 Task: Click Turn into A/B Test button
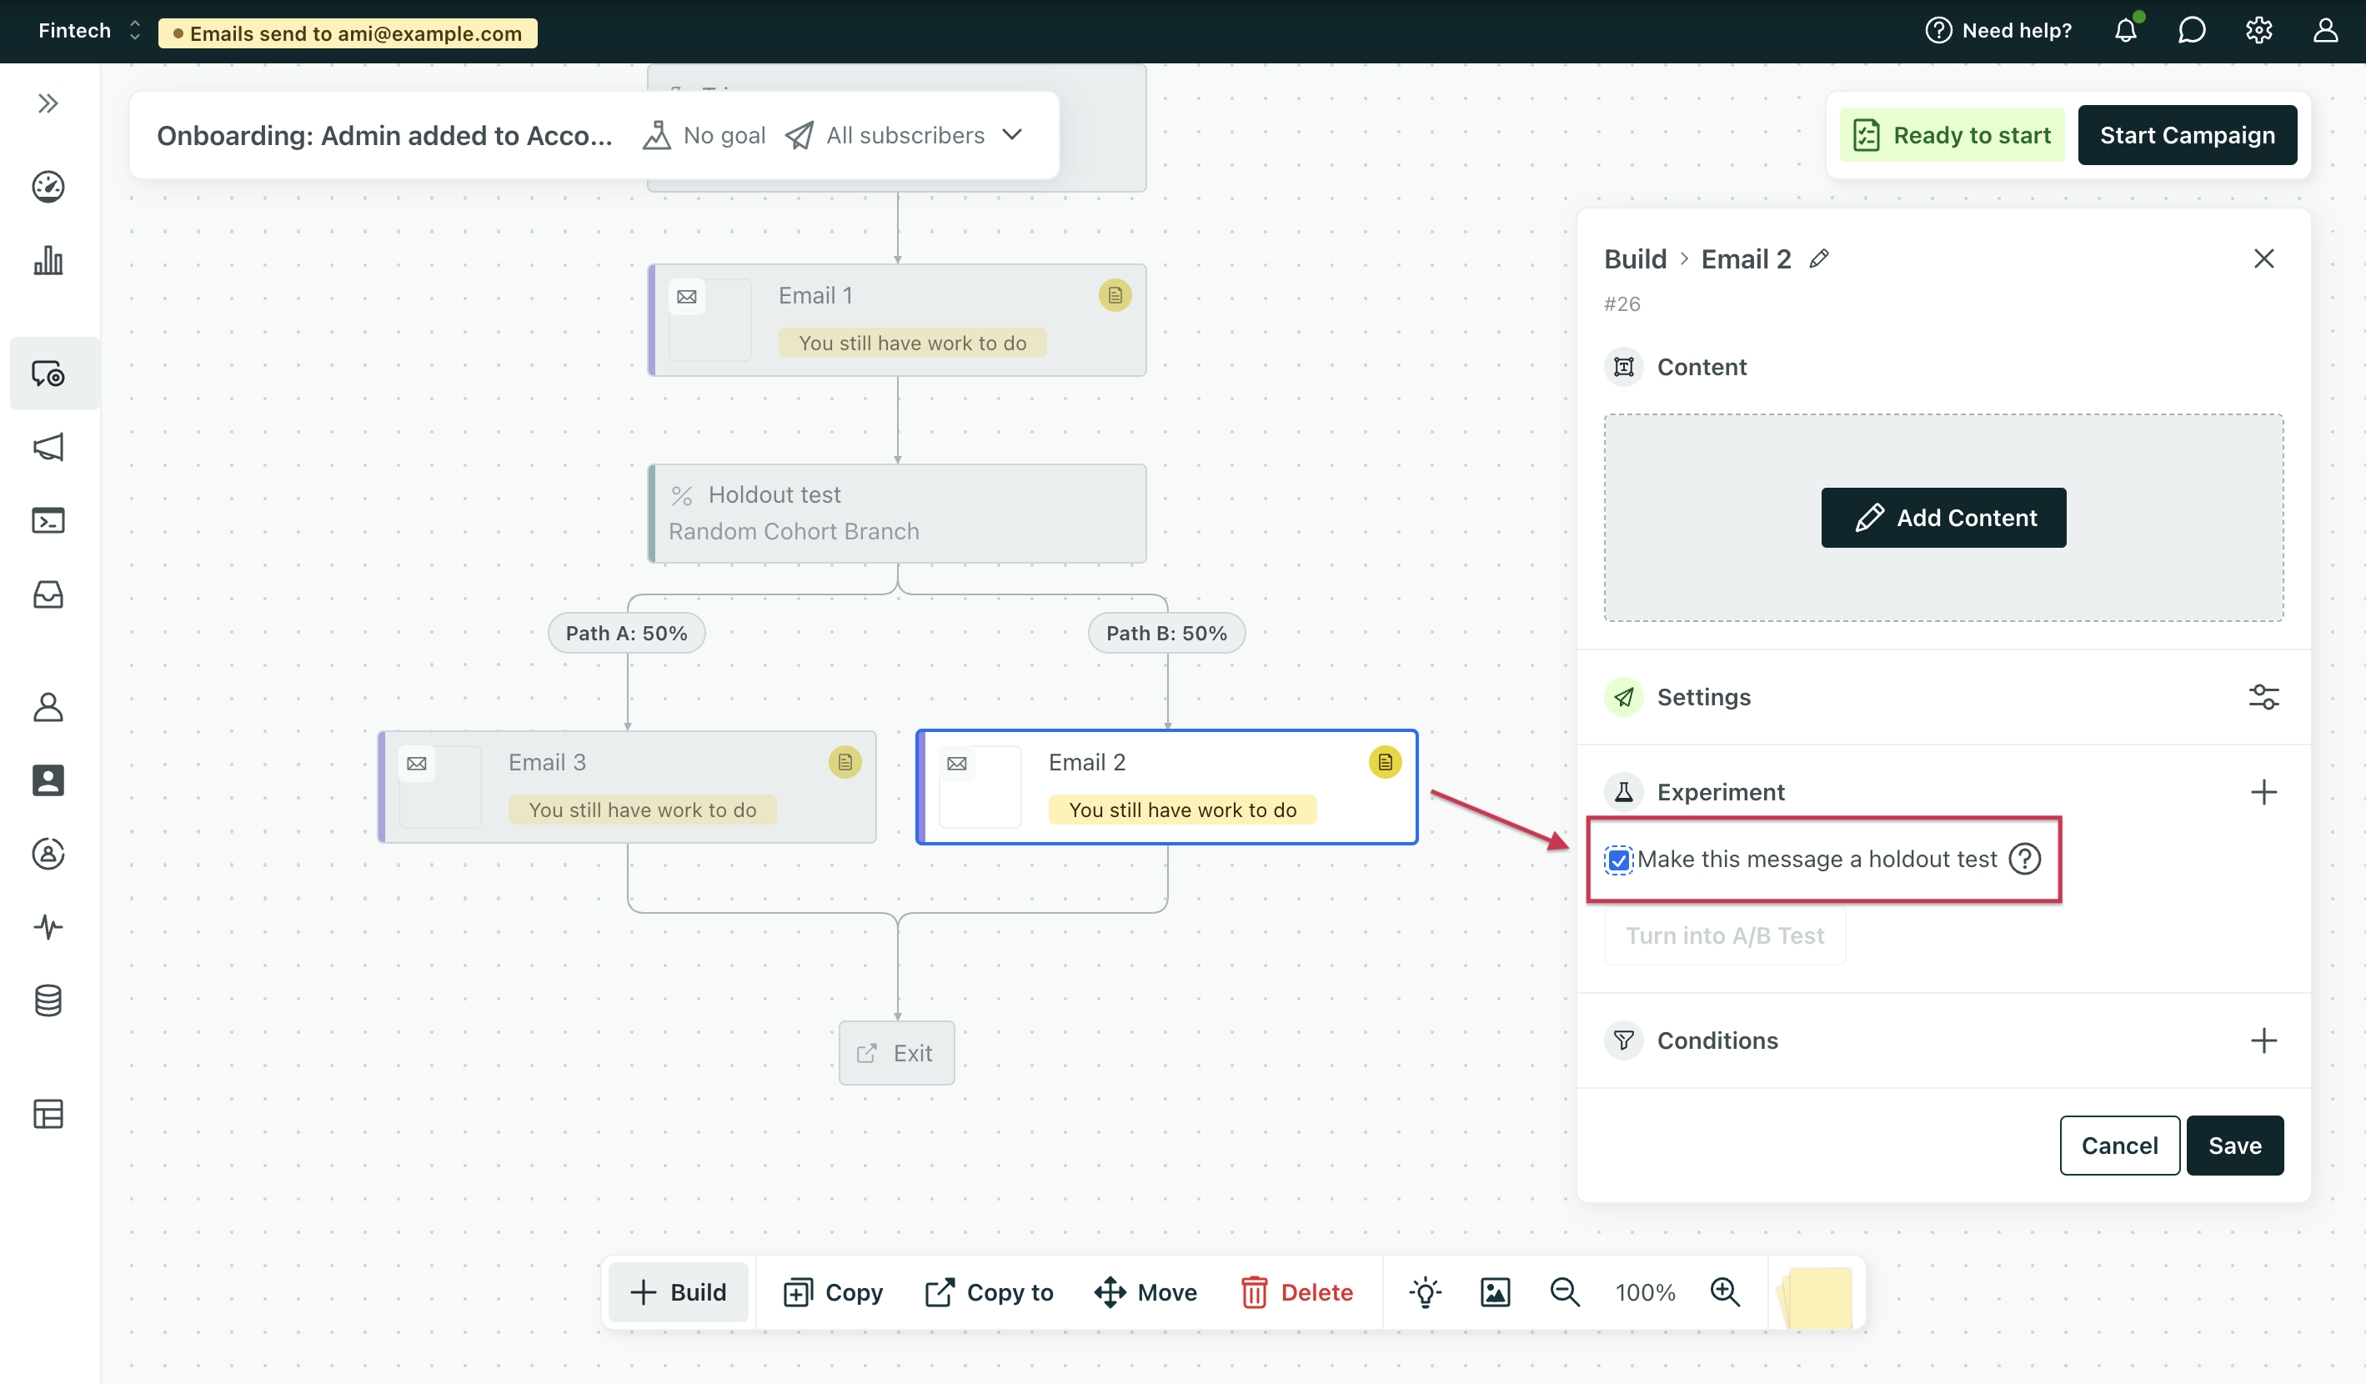[x=1725, y=935]
